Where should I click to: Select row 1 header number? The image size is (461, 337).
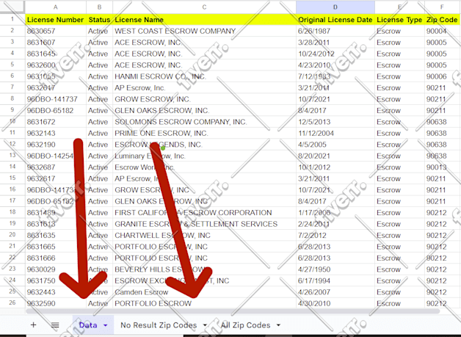(x=12, y=19)
